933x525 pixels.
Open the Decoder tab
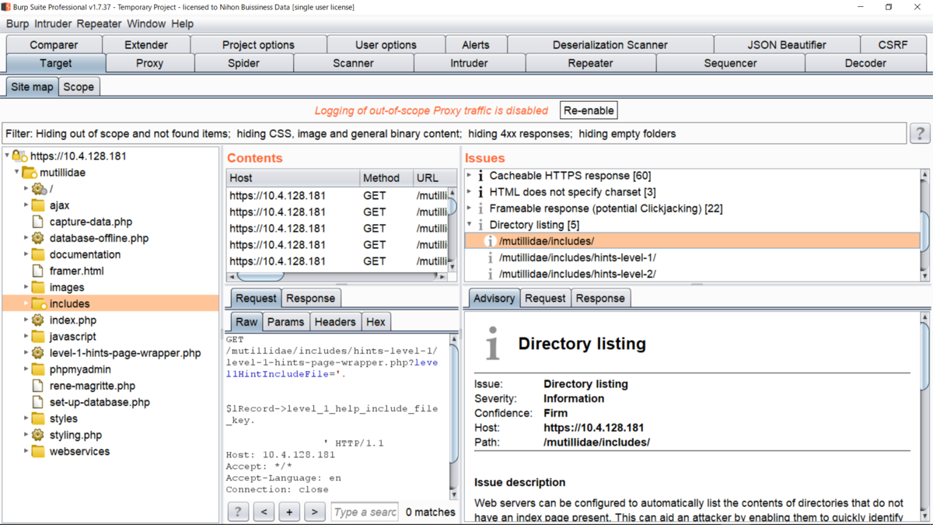click(865, 63)
